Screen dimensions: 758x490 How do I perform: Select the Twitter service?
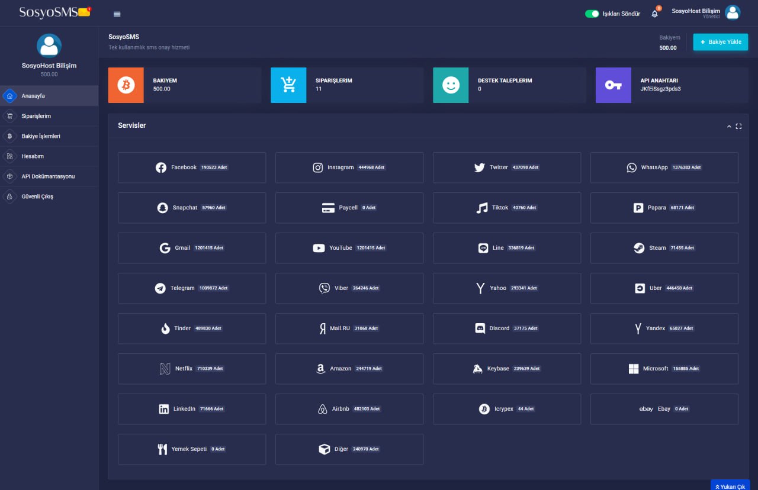[507, 167]
